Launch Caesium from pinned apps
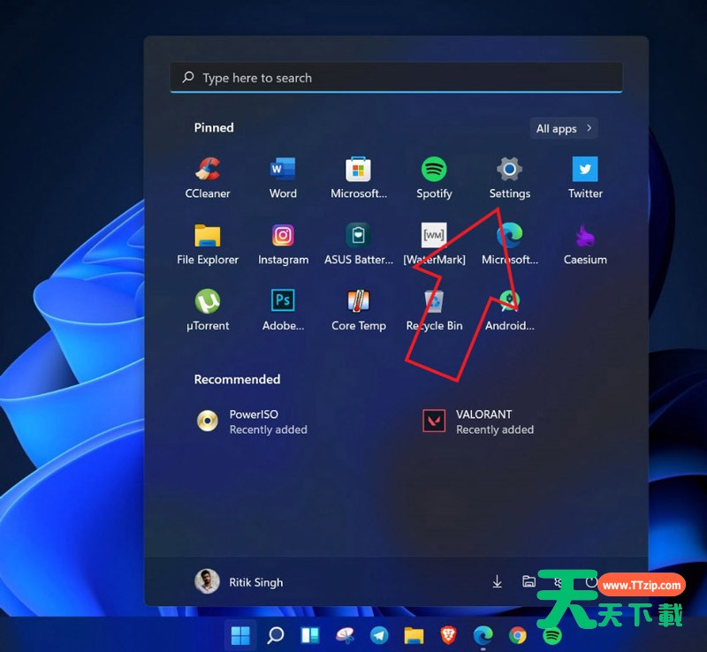This screenshot has height=652, width=707. 585,243
